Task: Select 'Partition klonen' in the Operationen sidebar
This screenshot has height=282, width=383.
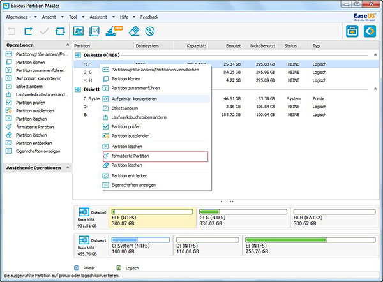Action: (26, 63)
